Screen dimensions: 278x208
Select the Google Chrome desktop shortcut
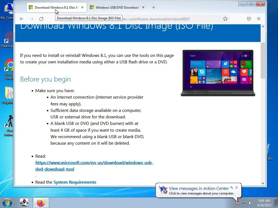tap(8, 69)
